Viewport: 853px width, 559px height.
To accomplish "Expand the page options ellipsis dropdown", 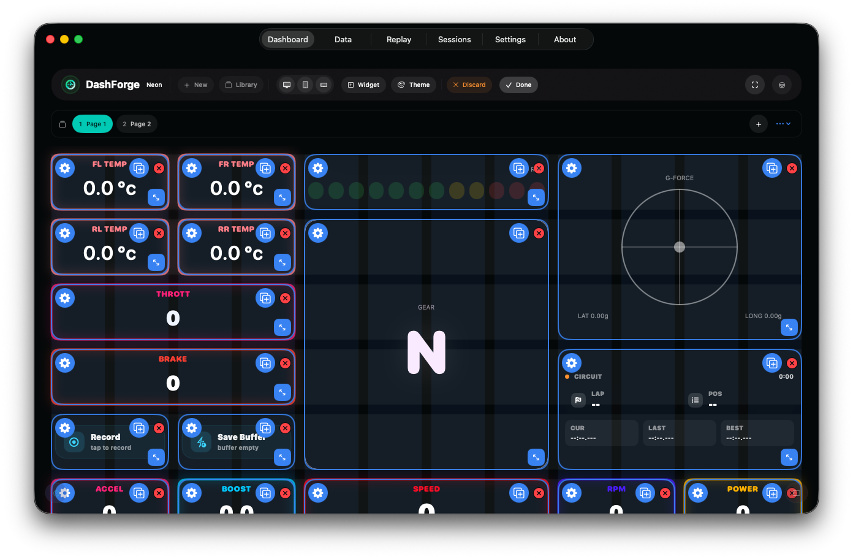I will coord(783,124).
